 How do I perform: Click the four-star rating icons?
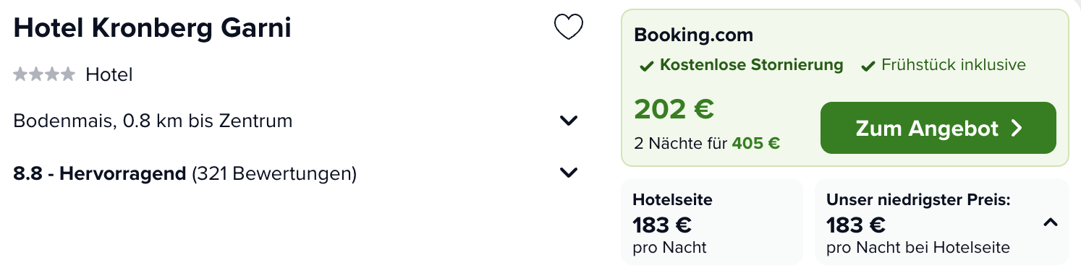(x=44, y=74)
